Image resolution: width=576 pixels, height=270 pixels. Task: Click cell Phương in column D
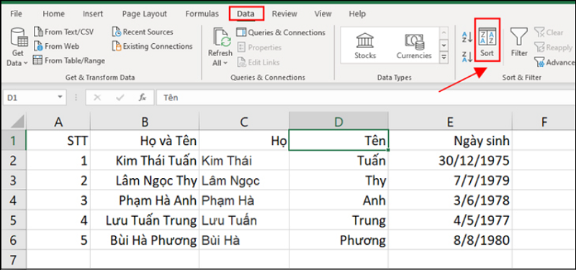338,240
